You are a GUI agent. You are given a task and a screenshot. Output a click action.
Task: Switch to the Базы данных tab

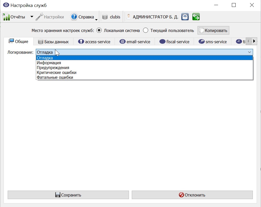pyautogui.click(x=53, y=42)
